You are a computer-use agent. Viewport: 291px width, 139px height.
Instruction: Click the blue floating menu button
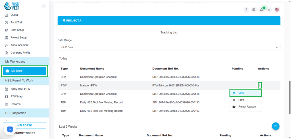click(x=276, y=126)
